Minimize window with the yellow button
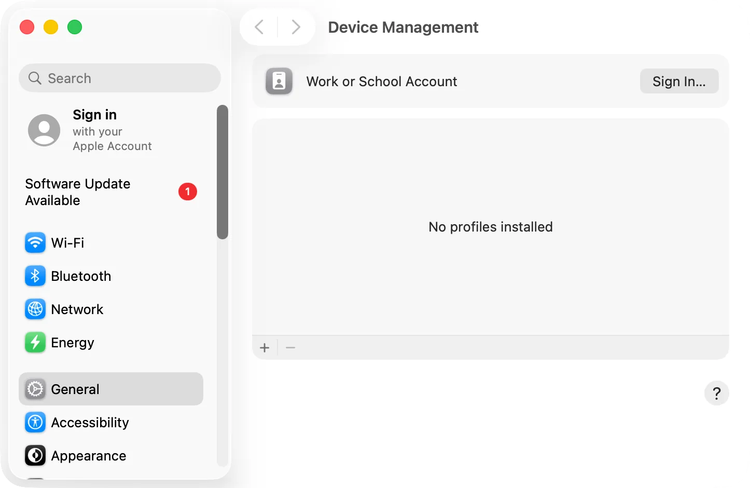The height and width of the screenshot is (488, 750). click(x=51, y=27)
